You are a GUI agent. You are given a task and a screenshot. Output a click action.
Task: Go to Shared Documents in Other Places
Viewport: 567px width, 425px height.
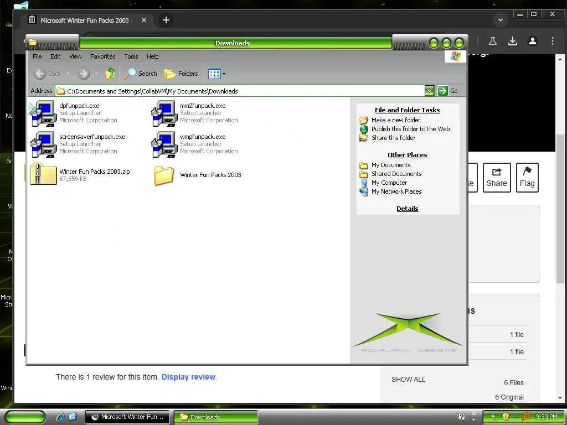[396, 174]
